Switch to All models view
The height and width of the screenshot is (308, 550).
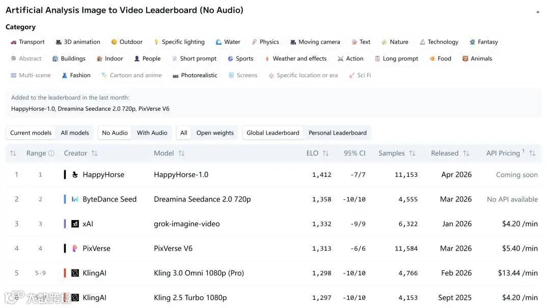[x=75, y=133]
